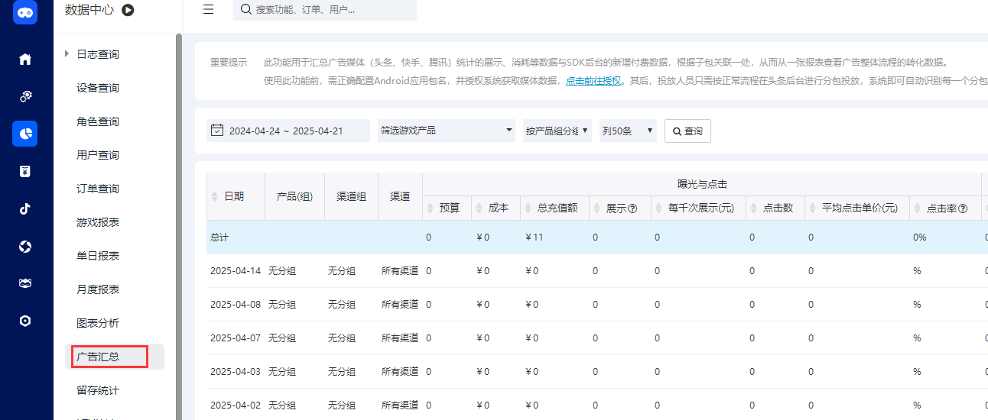Open 用户查询 menu item

pyautogui.click(x=98, y=155)
